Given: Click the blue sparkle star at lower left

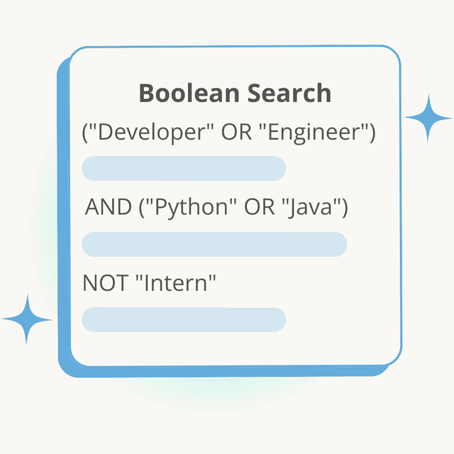Looking at the screenshot, I should point(27,319).
